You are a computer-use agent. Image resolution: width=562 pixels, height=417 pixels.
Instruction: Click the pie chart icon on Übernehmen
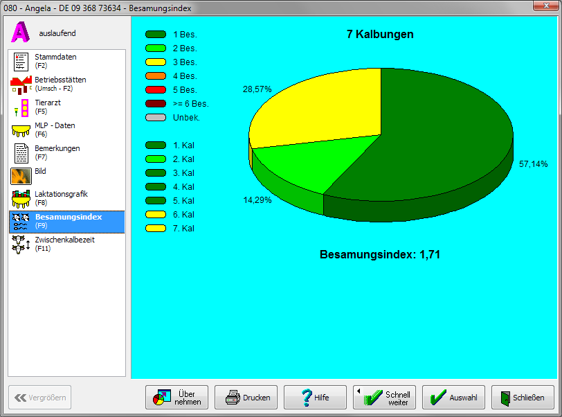[x=162, y=398]
